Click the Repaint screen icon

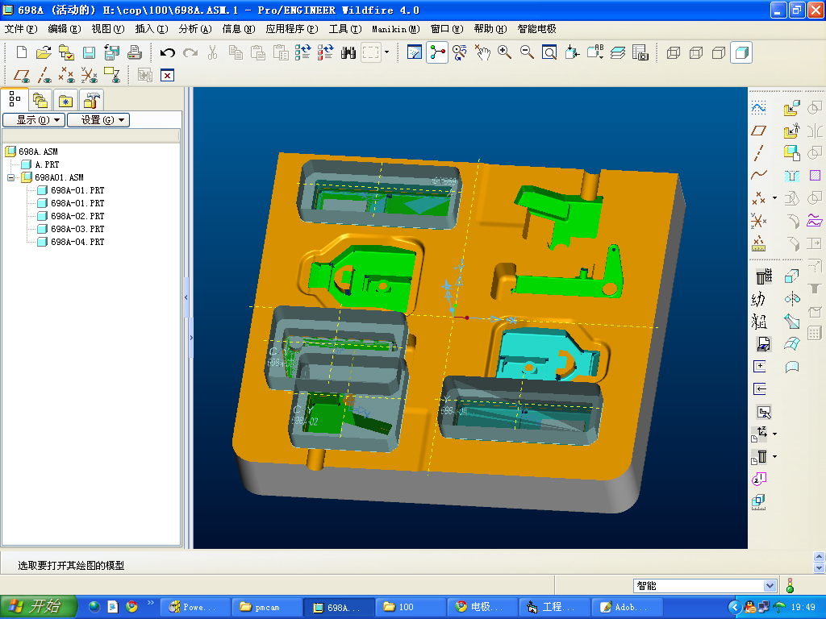click(415, 52)
